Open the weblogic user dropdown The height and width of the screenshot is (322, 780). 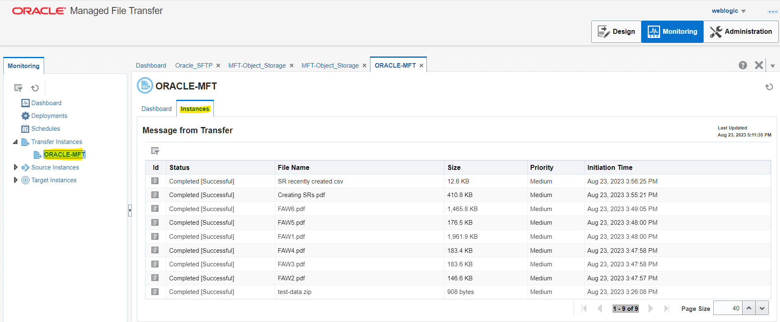pyautogui.click(x=728, y=11)
